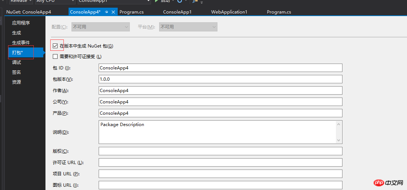Viewport: 407px width, 190px height.
Task: Click the blue refresh/restart circular icon
Action: pyautogui.click(x=179, y=1)
